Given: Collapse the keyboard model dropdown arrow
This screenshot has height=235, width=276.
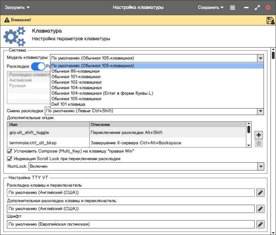Looking at the screenshot, I should pos(260,58).
